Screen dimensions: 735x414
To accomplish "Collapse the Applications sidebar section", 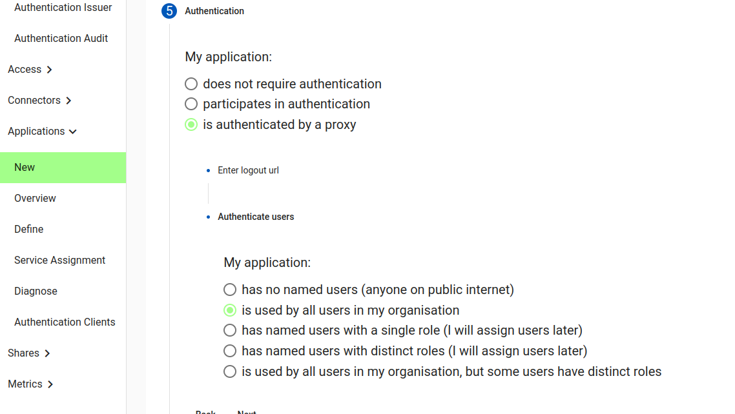I will (x=42, y=131).
